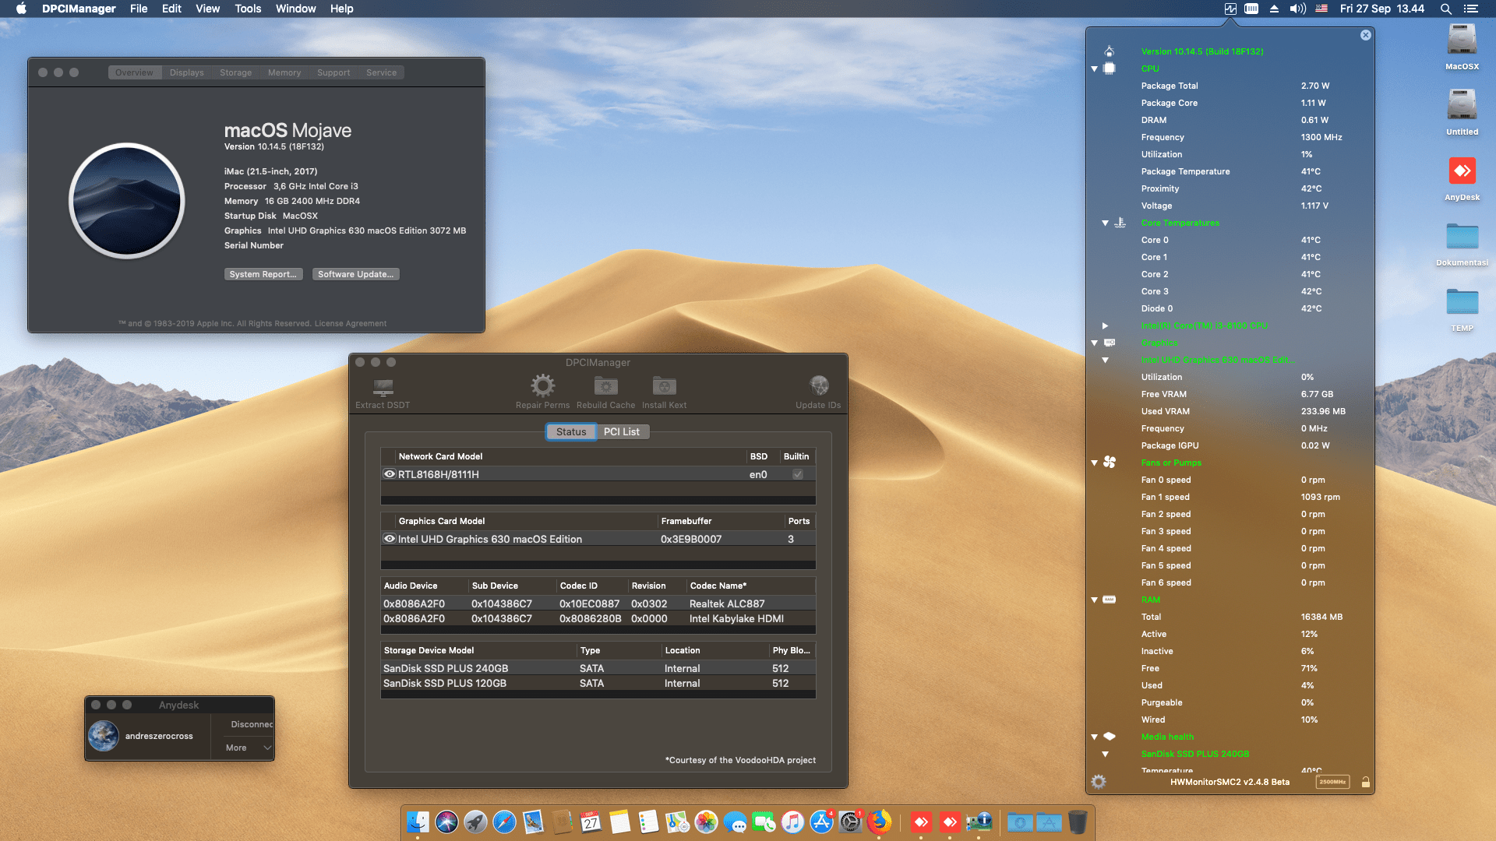Select the Realtek ALC887 audio row
This screenshot has height=841, width=1496.
pyautogui.click(x=598, y=603)
